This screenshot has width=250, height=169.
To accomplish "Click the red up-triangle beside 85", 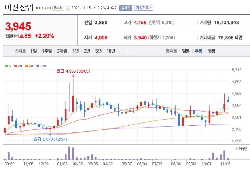I will point(22,36).
